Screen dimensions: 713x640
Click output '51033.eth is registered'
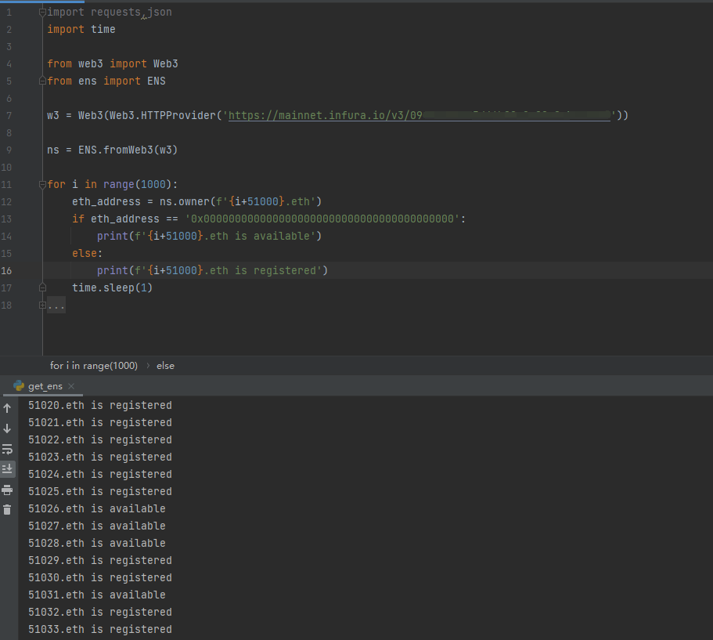100,629
